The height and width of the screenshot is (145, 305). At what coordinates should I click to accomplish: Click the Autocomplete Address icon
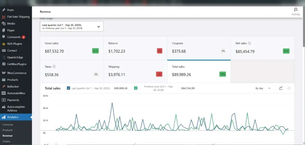click(3, 107)
